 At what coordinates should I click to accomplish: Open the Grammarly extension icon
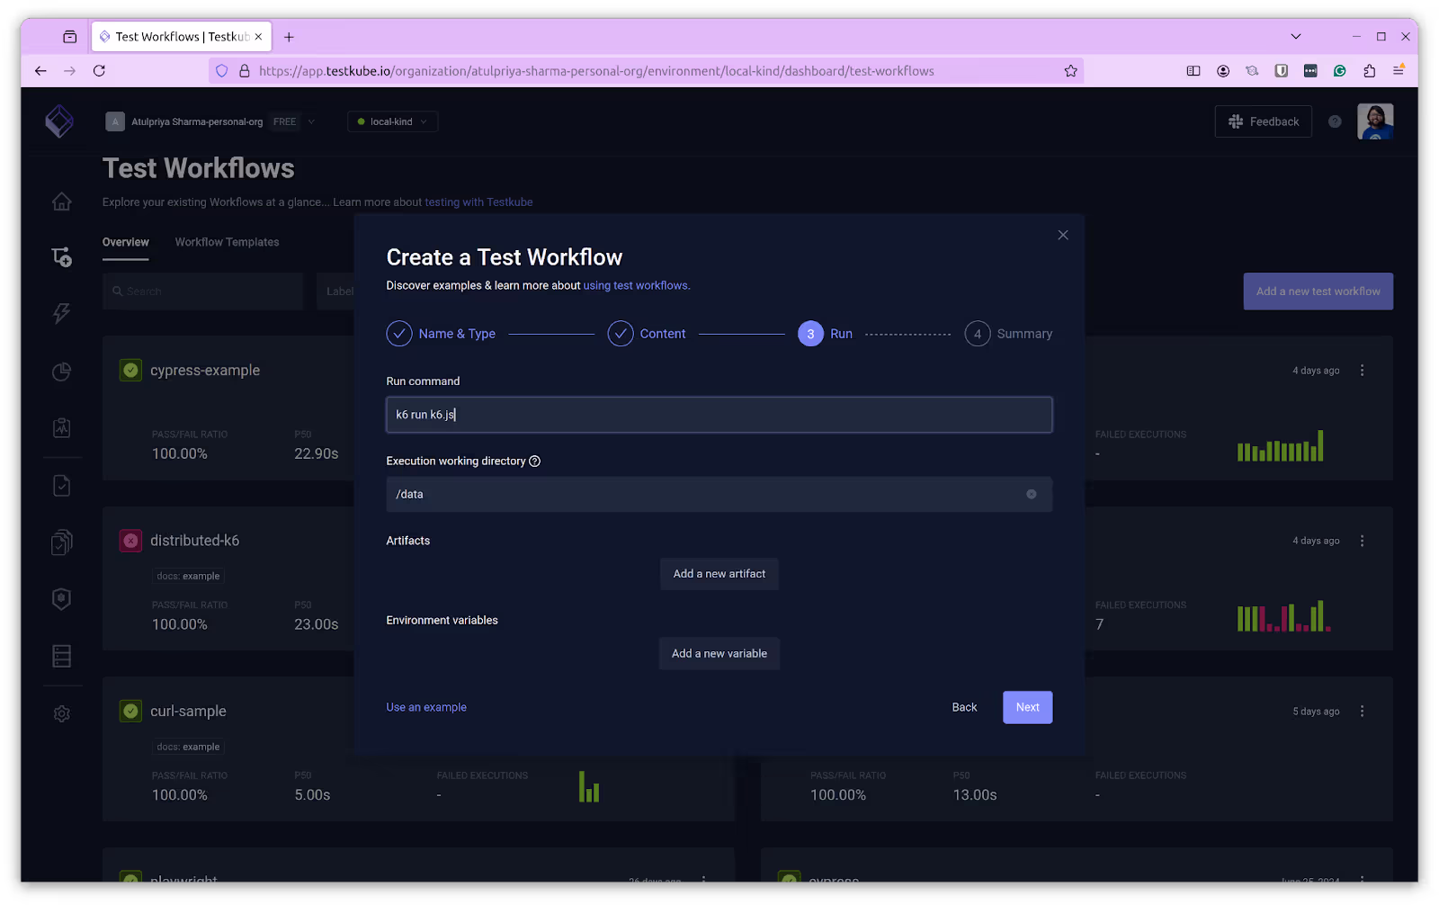tap(1339, 71)
